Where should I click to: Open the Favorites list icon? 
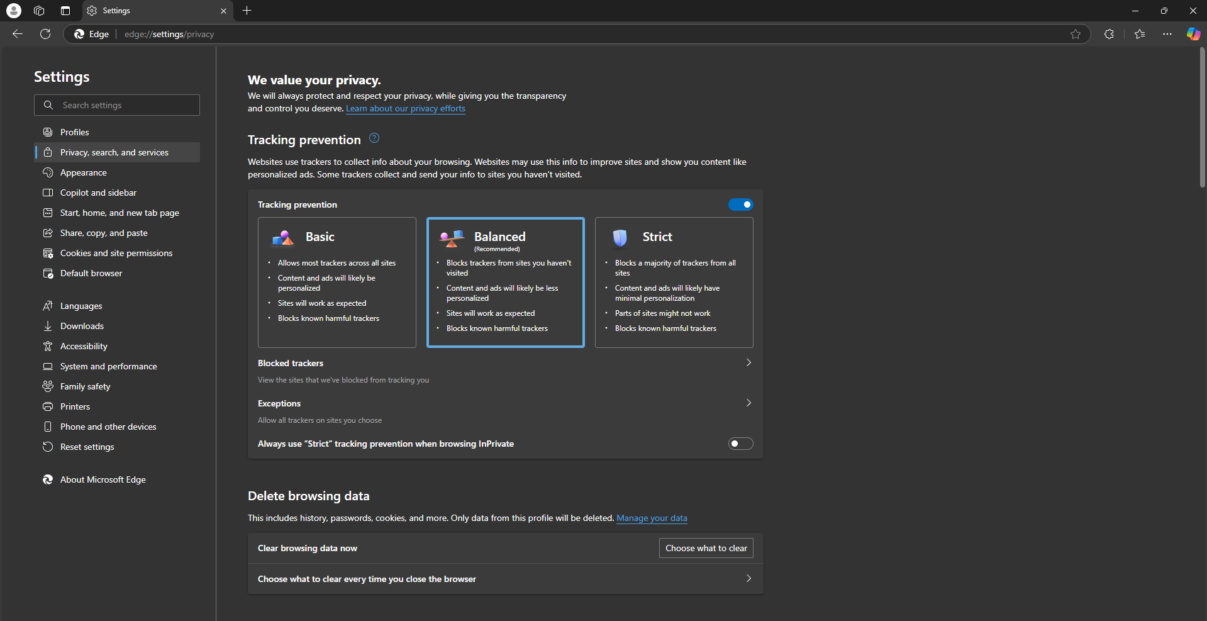(1140, 34)
